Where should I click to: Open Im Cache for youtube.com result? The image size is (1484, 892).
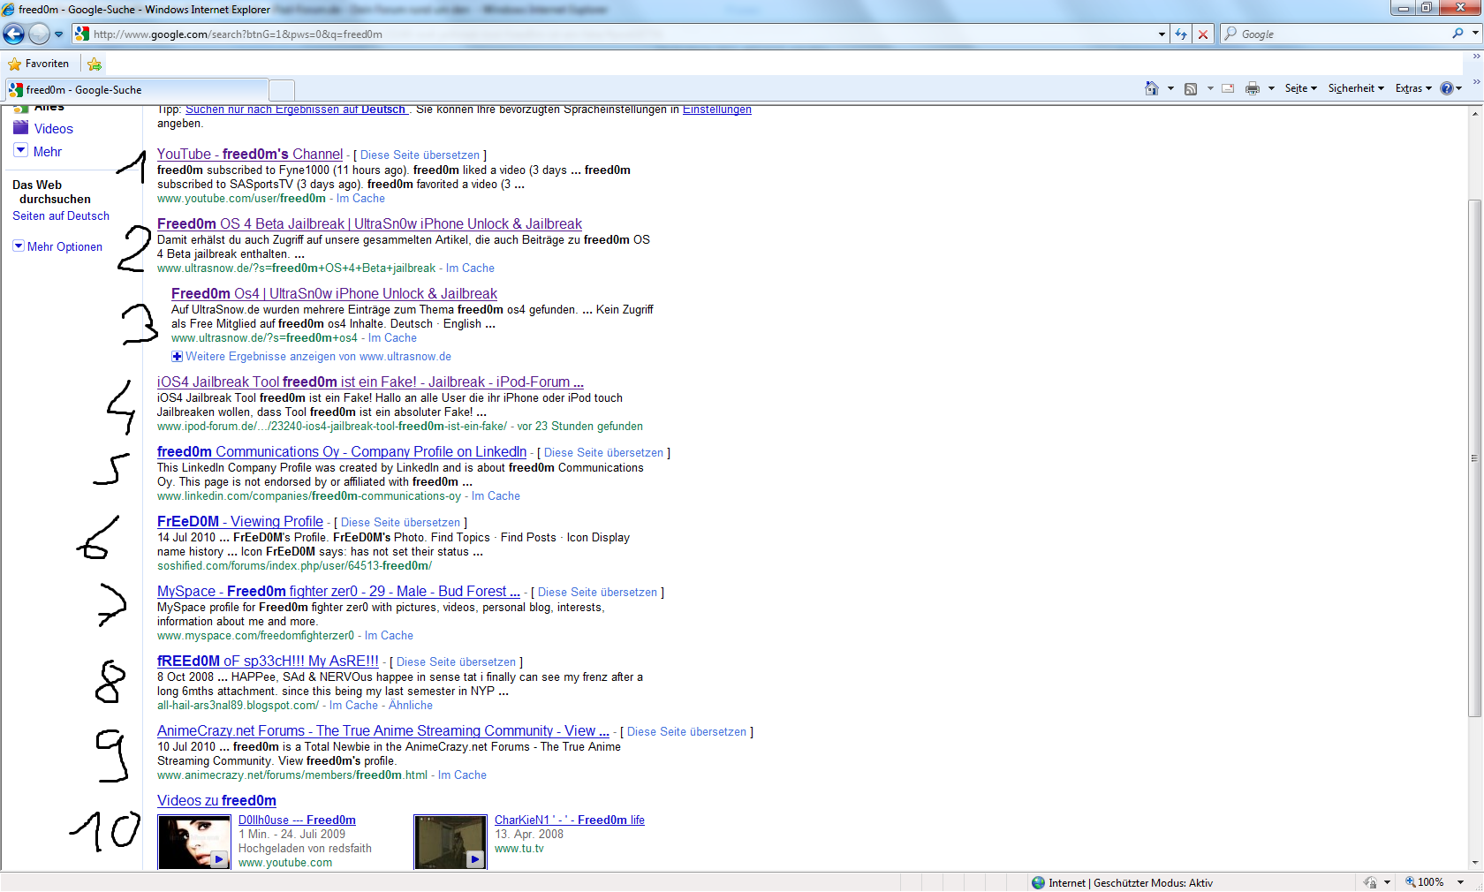tap(360, 199)
